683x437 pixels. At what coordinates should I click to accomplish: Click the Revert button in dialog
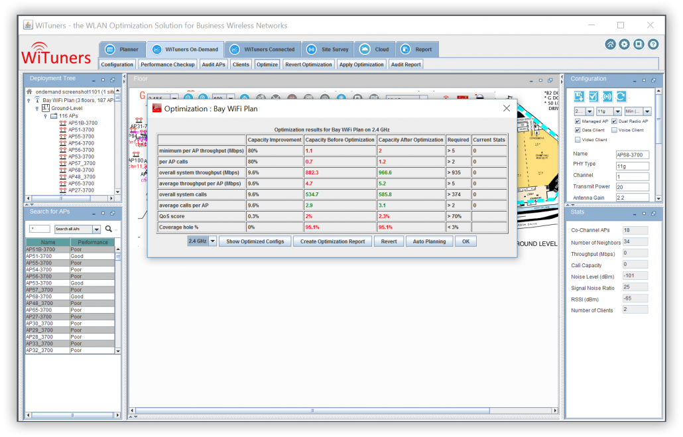pos(389,241)
